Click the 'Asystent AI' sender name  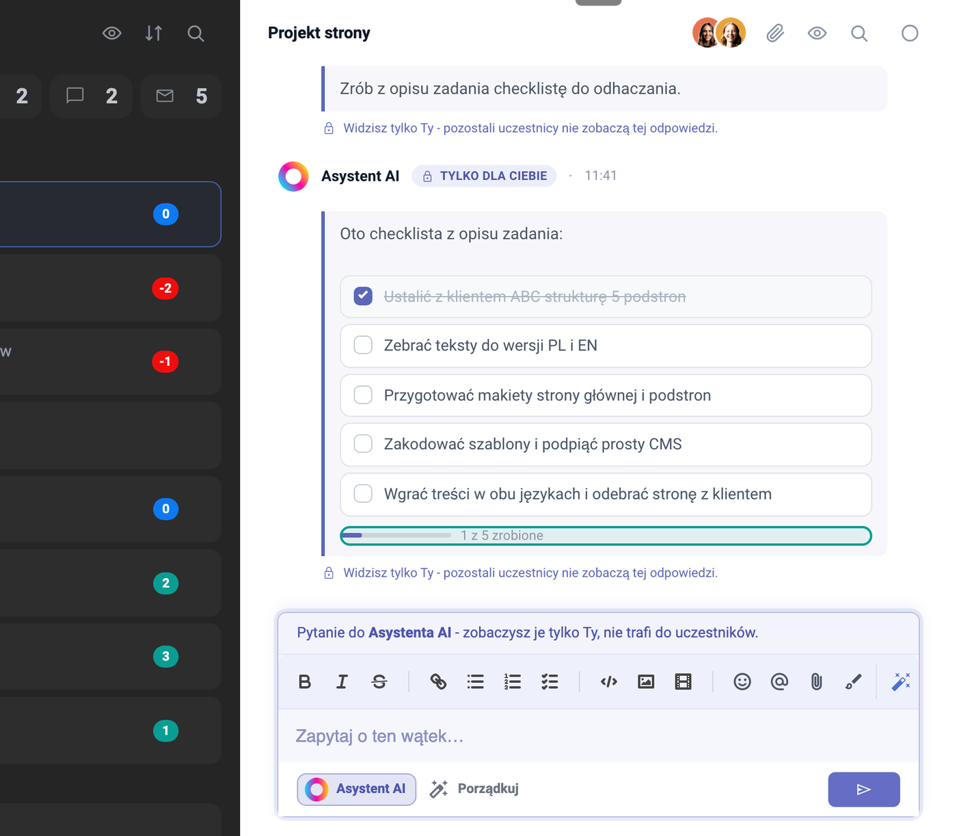[360, 176]
